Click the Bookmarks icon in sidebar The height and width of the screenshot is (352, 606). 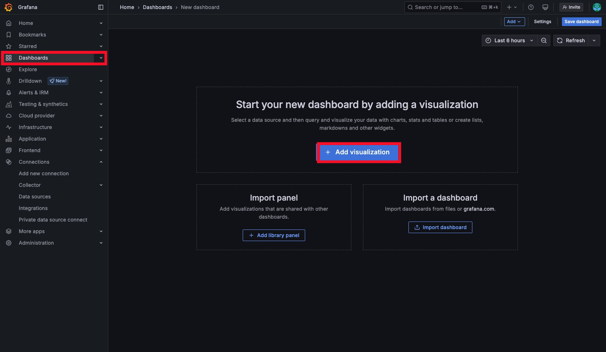coord(9,35)
